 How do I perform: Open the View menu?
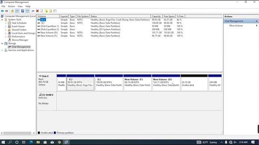[x=20, y=6]
